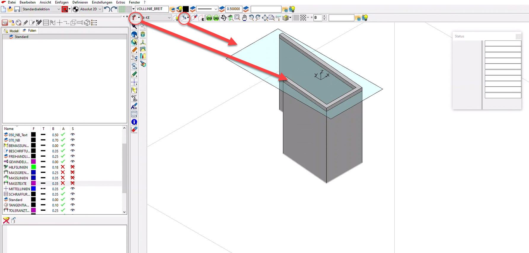Viewport: 529px width, 253px height.
Task: Click the hatching tool in toolbox
Action: (x=134, y=114)
